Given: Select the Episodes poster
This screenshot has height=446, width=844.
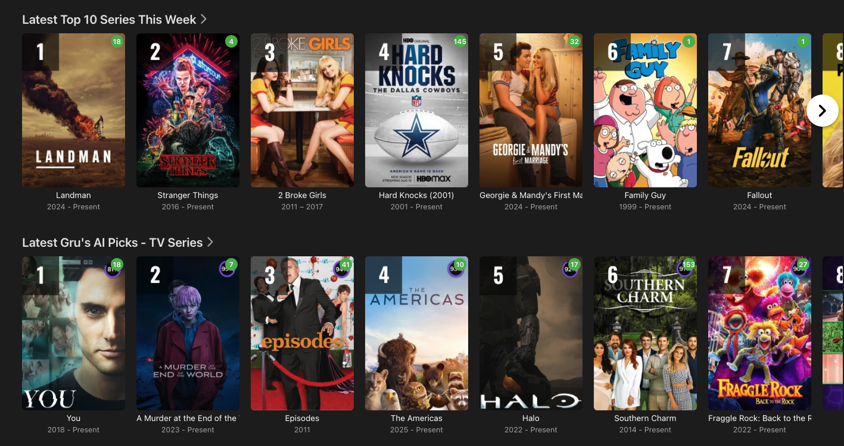Looking at the screenshot, I should (302, 333).
